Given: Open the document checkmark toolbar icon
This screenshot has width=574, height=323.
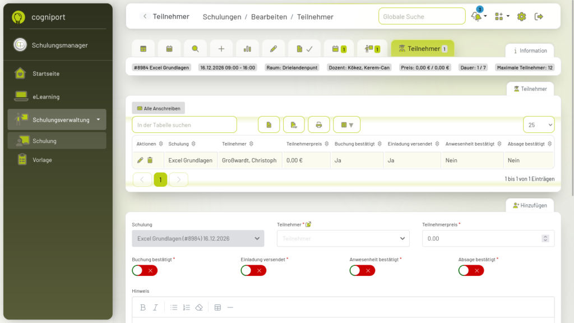Looking at the screenshot, I should tap(304, 49).
